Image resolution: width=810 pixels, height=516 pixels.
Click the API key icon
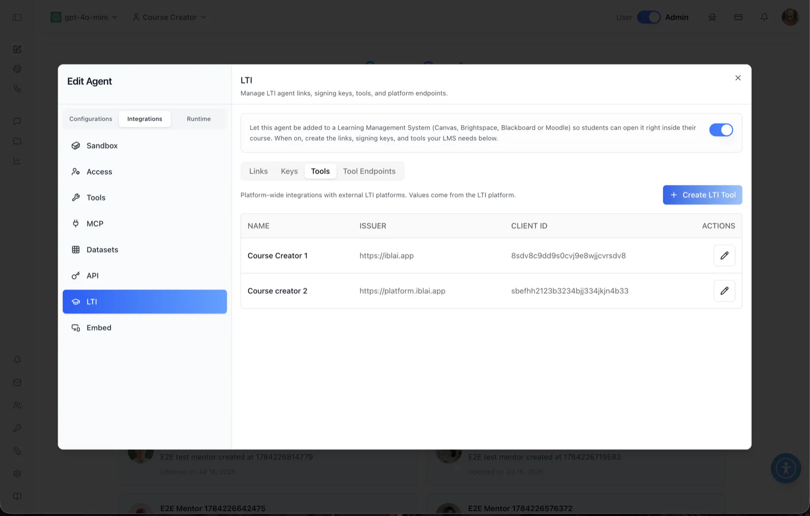click(x=76, y=276)
